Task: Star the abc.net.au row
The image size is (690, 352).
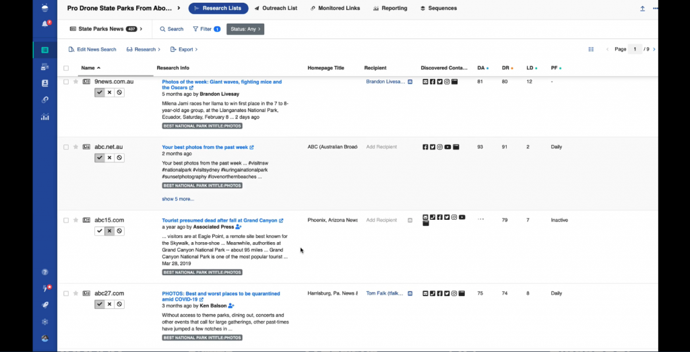Action: [75, 147]
